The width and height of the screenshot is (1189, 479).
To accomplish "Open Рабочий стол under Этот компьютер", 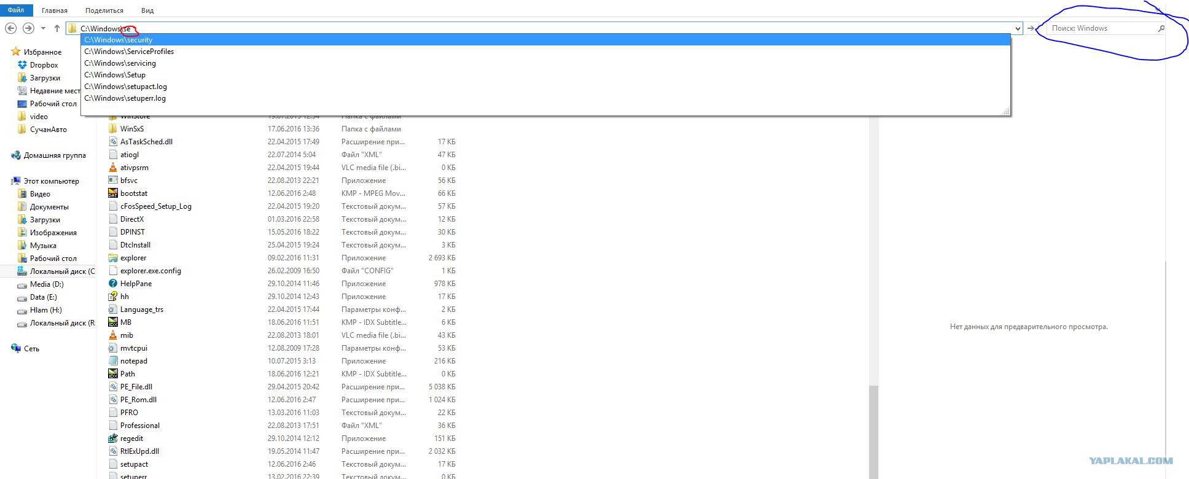I will click(53, 259).
